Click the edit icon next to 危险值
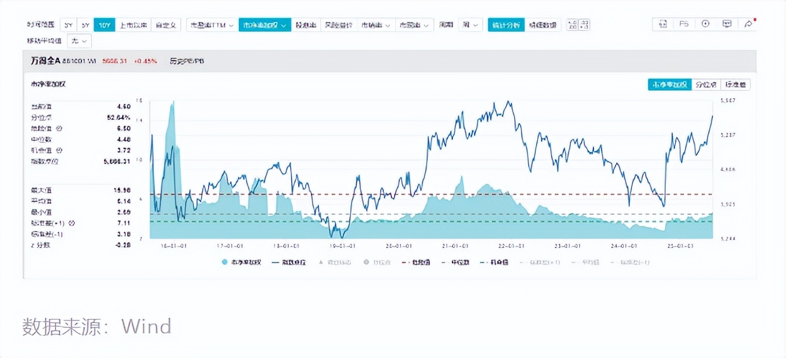This screenshot has height=358, width=786. pyautogui.click(x=59, y=128)
